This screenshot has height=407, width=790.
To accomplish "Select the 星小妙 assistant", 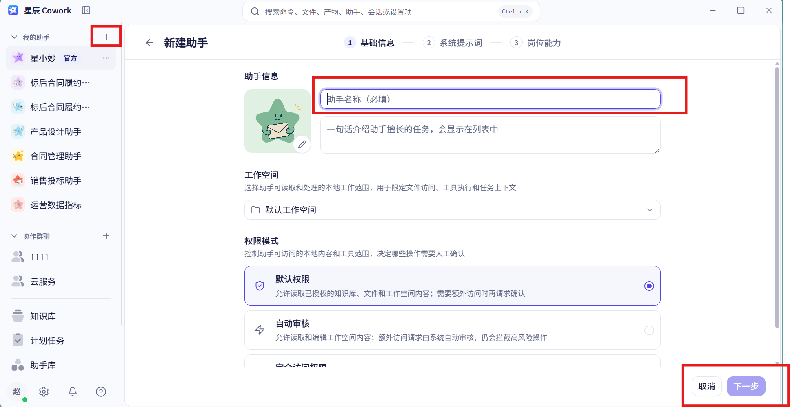I will pos(61,58).
